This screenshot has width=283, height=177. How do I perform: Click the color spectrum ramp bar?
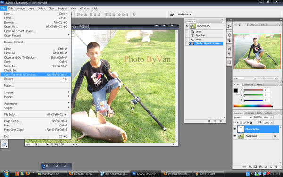253,106
